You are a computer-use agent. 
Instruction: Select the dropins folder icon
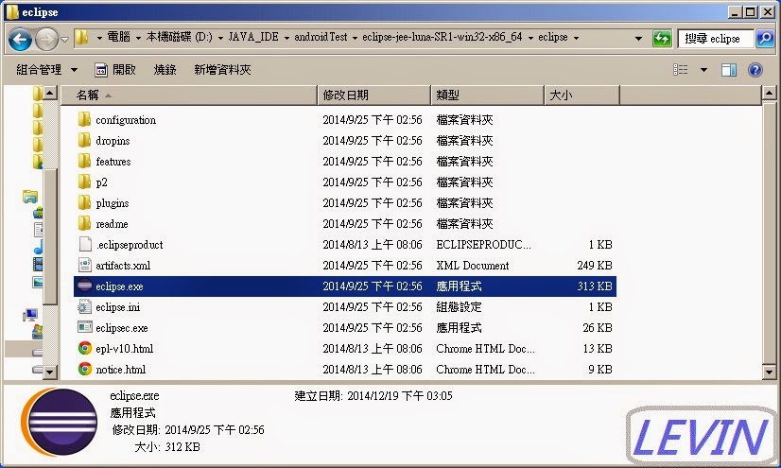(x=85, y=140)
